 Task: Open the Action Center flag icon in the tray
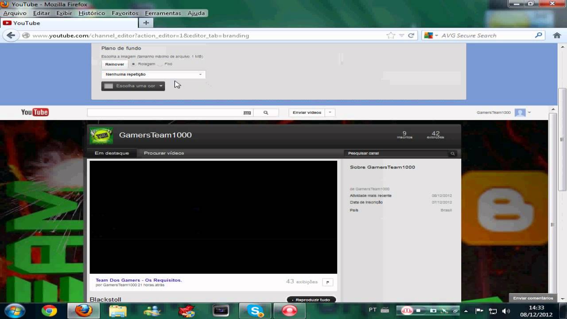(479, 311)
